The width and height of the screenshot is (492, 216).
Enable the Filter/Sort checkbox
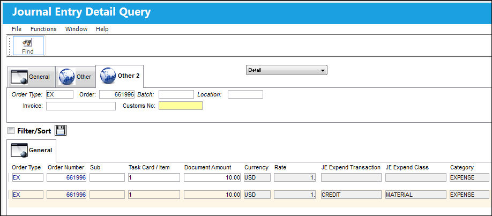[x=11, y=130]
